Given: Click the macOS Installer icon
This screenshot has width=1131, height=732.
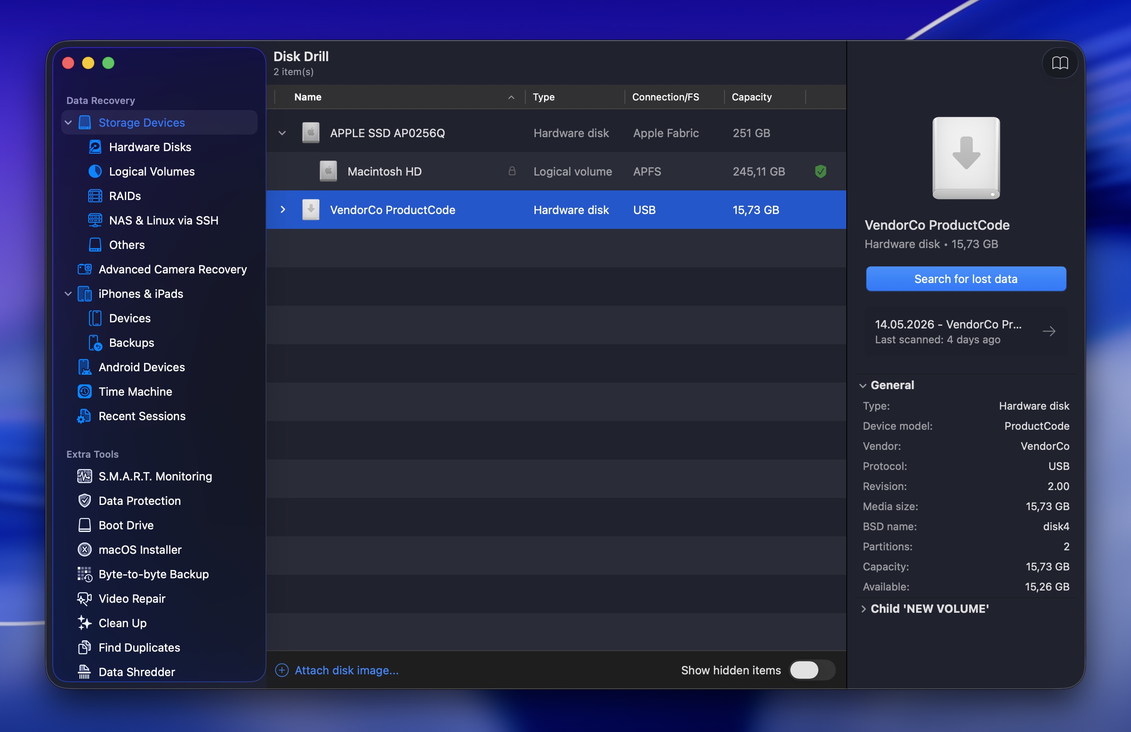Looking at the screenshot, I should click(85, 549).
